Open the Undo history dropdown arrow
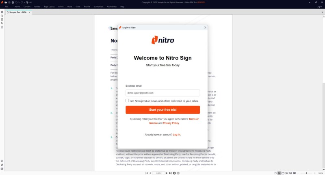Screen dimensions: 325x175 [x=19, y=2]
